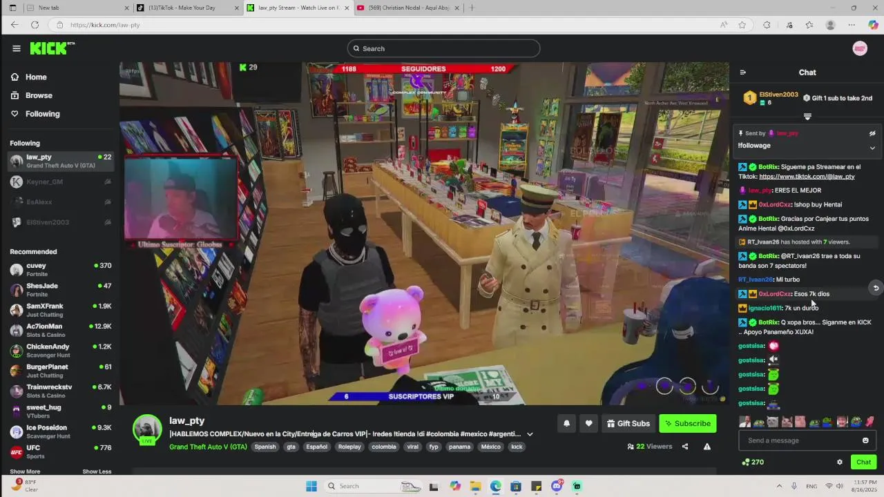Switch to TikTok Make Your Day tab

click(x=186, y=8)
